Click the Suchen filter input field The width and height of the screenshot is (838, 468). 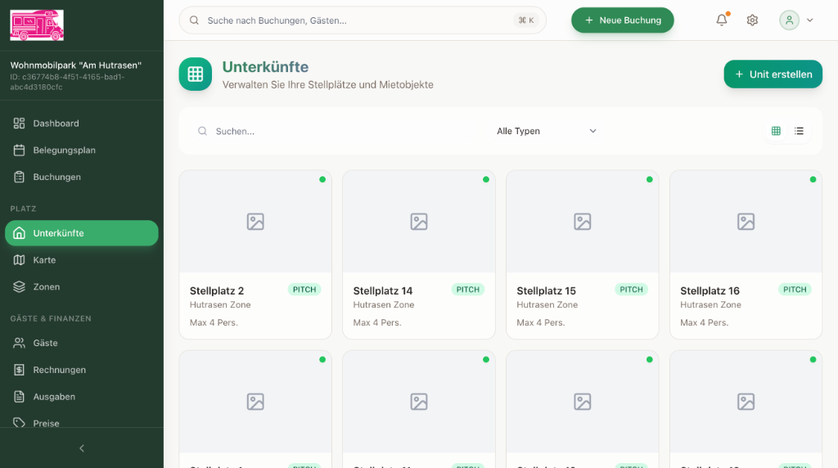344,131
